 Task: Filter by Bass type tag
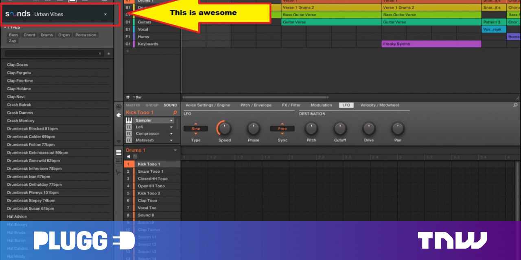[x=13, y=35]
